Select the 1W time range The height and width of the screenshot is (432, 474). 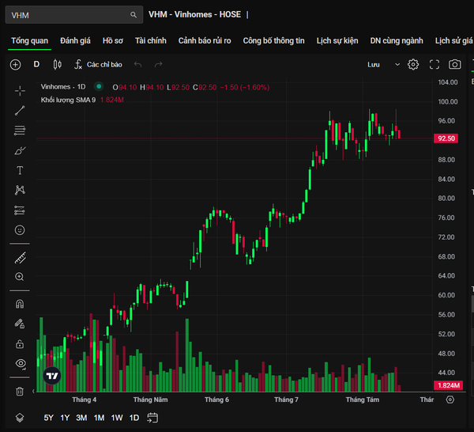(x=117, y=418)
